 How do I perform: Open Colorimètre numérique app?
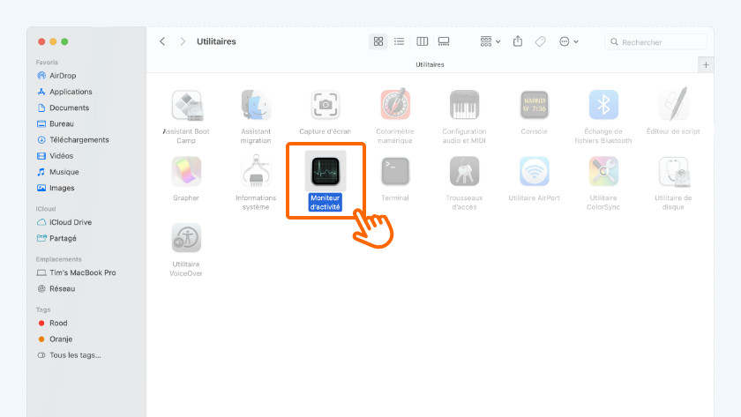tap(395, 104)
